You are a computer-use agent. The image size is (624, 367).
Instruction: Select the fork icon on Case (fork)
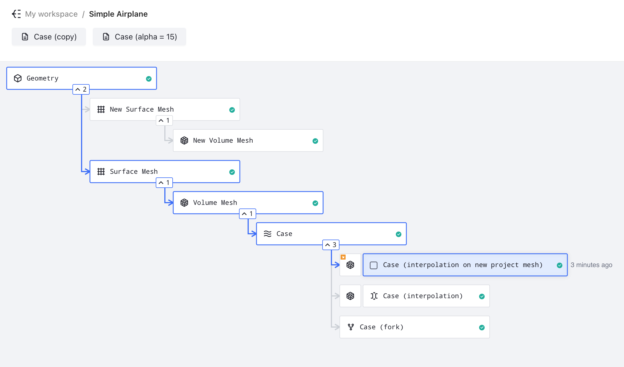(x=351, y=327)
